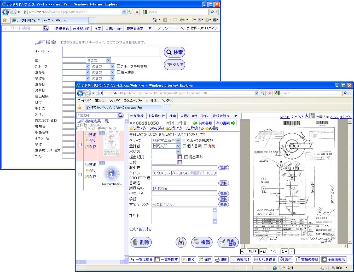Expand the 管理者設定 dropdown menu
The width and height of the screenshot is (354, 272).
tap(236, 116)
